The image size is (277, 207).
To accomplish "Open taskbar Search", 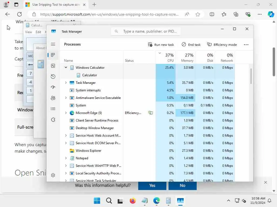I will click(109, 201).
